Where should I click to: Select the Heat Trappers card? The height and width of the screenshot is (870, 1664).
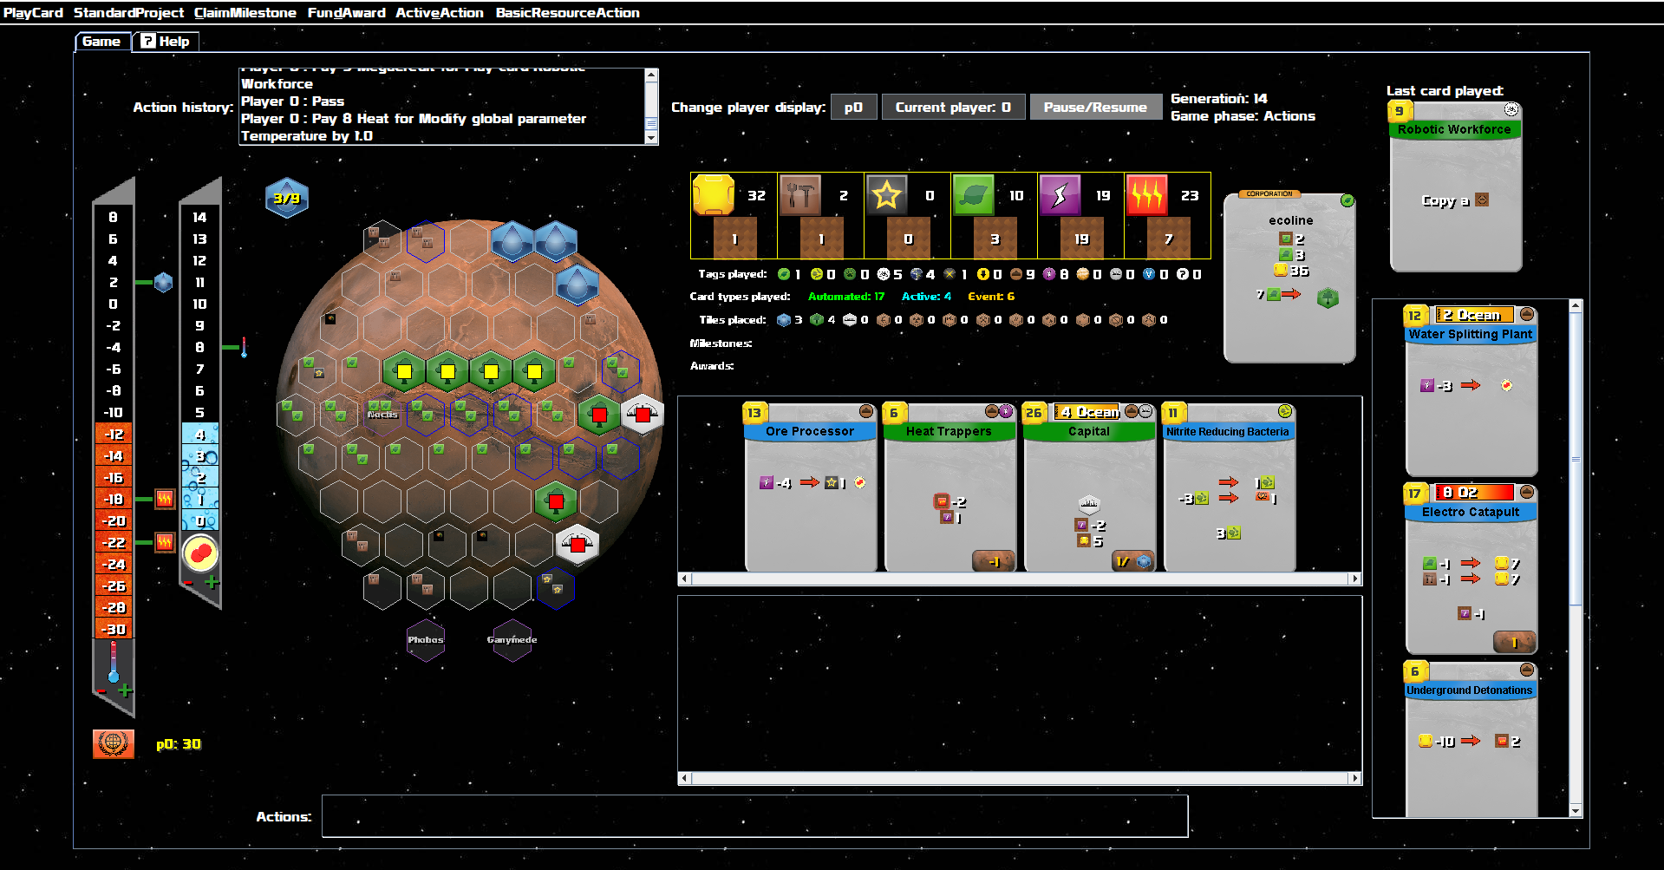point(949,486)
